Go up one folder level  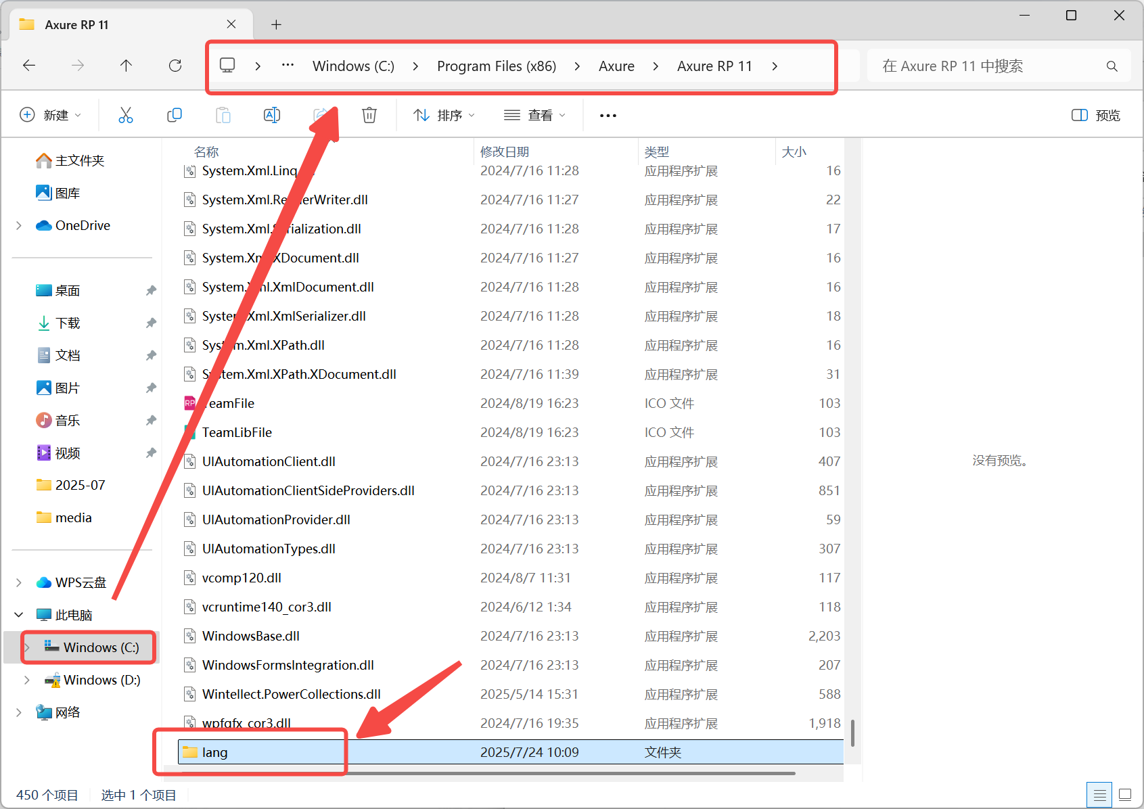pyautogui.click(x=126, y=66)
